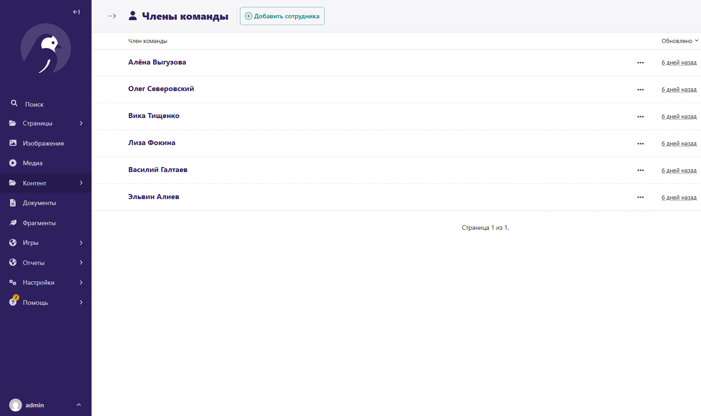The height and width of the screenshot is (416, 701).
Task: Open the Контент menu item
Action: pyautogui.click(x=46, y=183)
